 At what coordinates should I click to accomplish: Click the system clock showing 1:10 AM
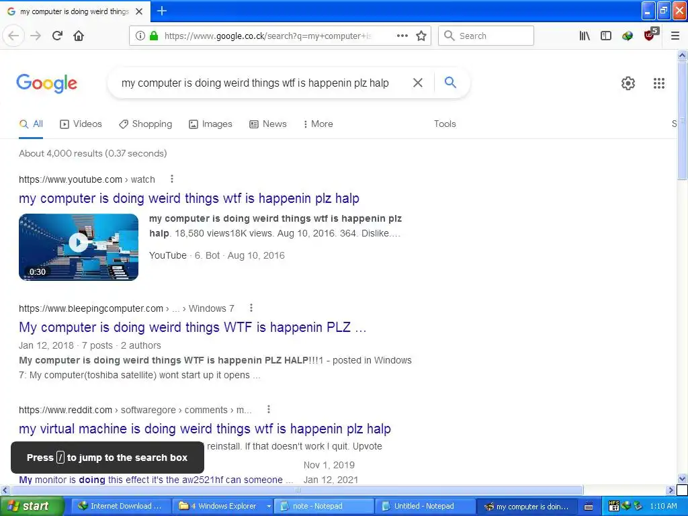pos(663,507)
